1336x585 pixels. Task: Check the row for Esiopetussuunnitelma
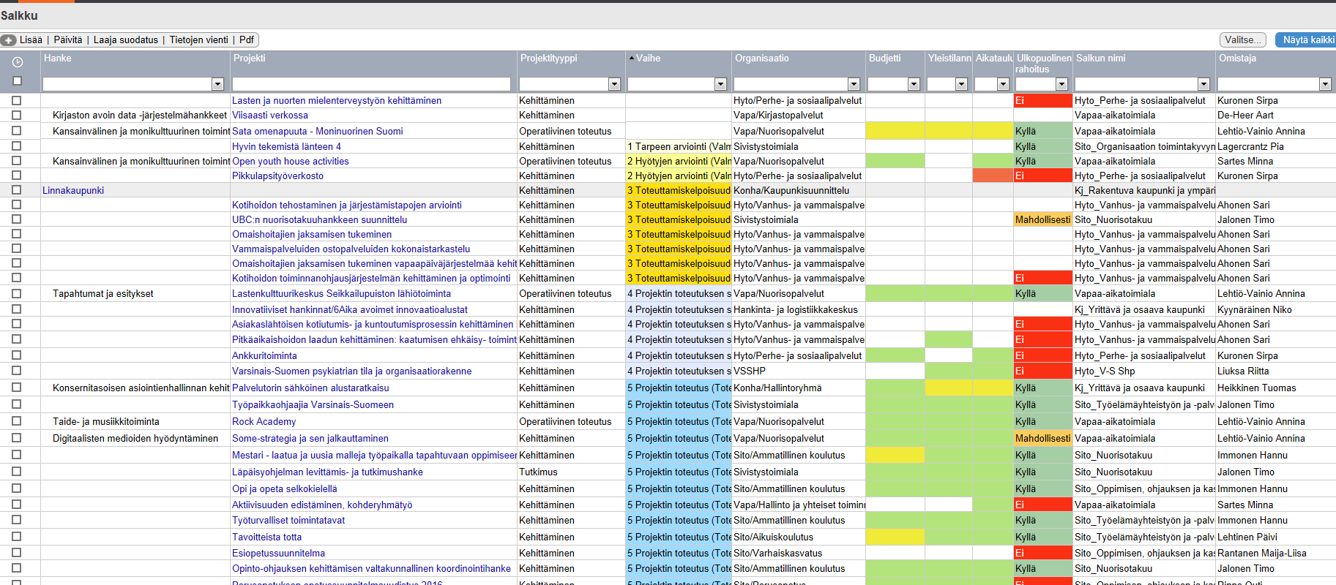tap(17, 553)
